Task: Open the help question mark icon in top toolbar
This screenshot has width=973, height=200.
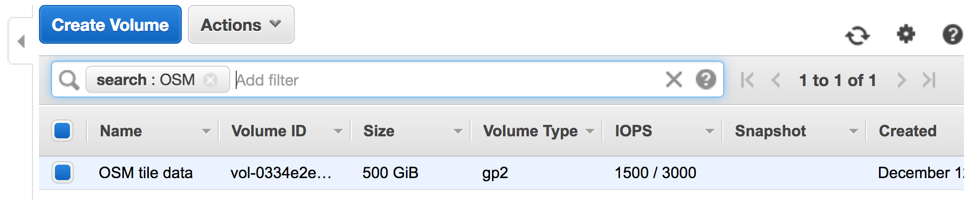Action: [953, 35]
